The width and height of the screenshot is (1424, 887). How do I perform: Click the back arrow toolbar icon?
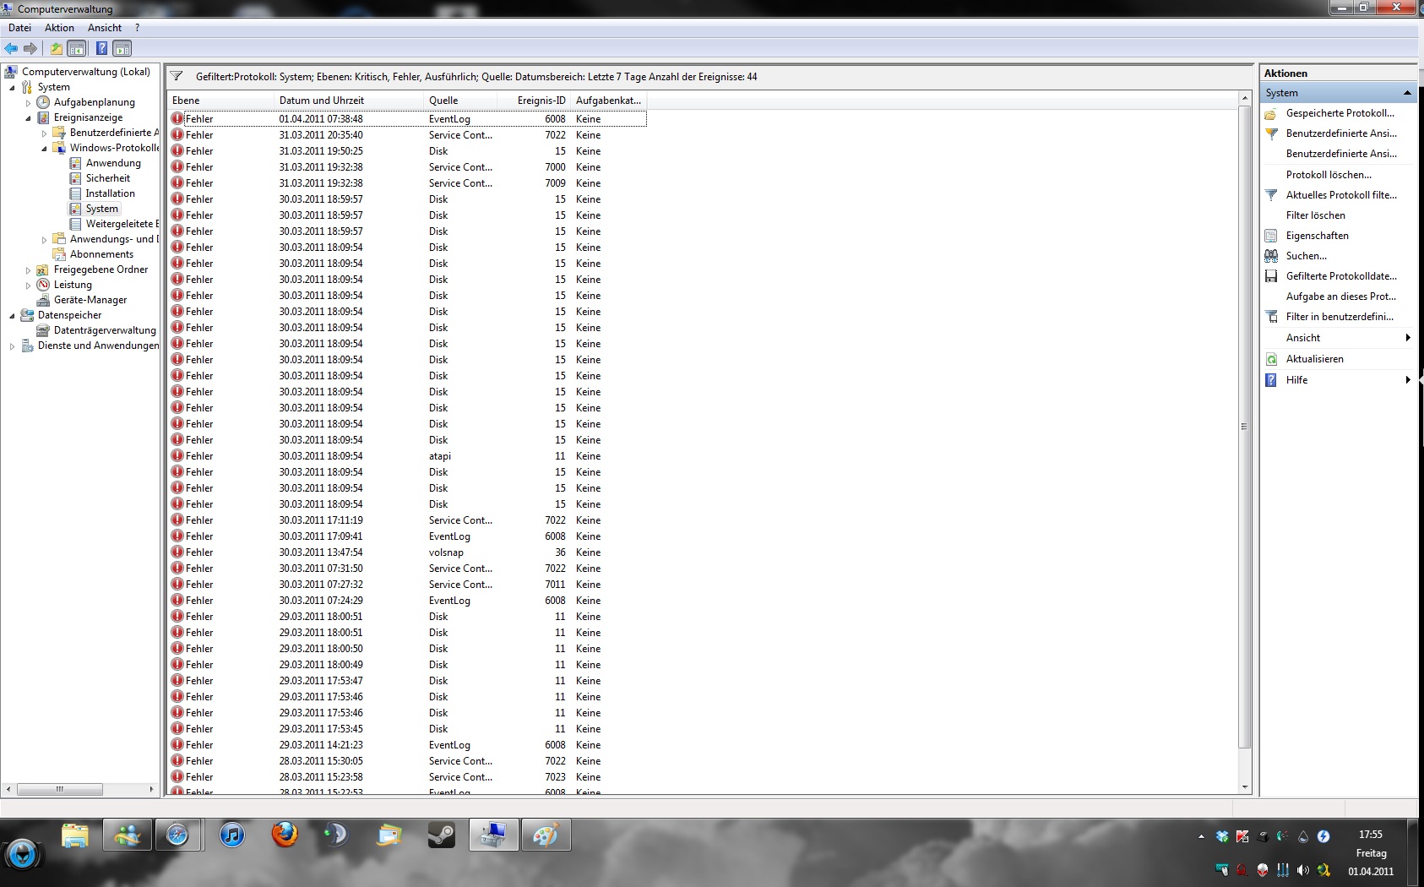[11, 49]
